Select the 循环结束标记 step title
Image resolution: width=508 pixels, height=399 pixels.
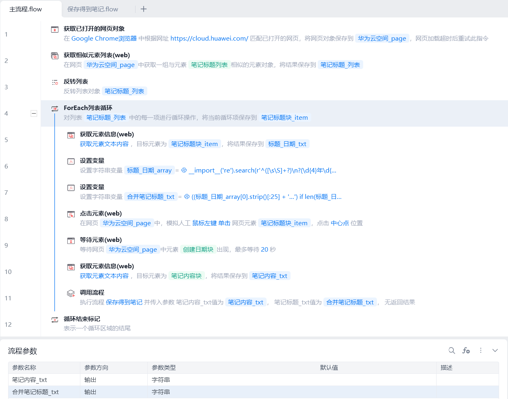click(82, 319)
